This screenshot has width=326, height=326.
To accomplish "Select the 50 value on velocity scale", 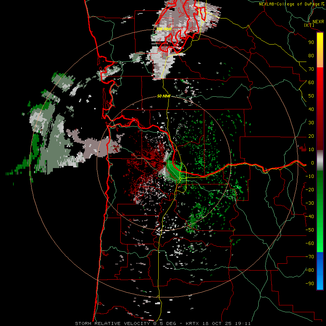I will [x=311, y=96].
